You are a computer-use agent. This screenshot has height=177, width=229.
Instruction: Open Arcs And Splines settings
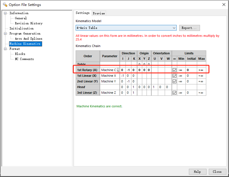click(x=28, y=39)
